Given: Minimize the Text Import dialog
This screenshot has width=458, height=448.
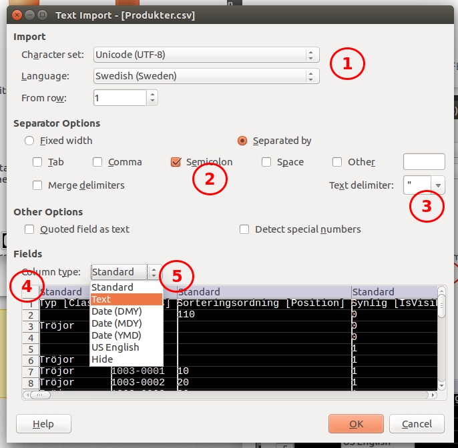Looking at the screenshot, I should click(29, 15).
